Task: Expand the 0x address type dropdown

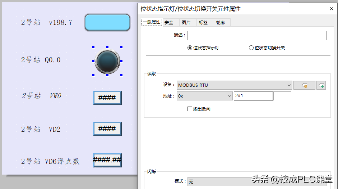Action: [x=205, y=96]
